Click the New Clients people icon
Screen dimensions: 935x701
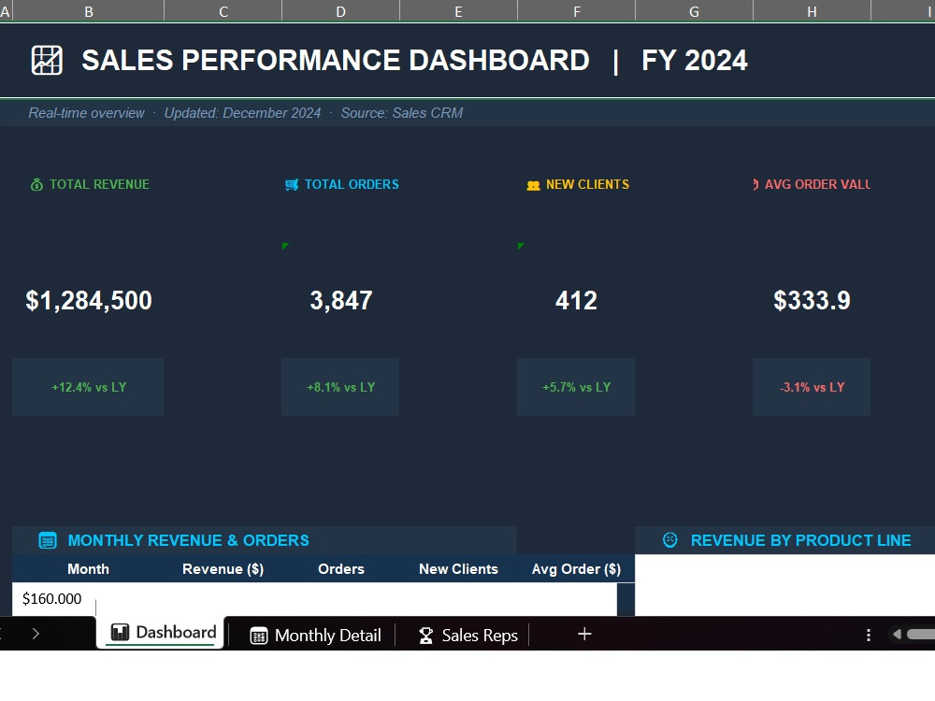(x=533, y=185)
